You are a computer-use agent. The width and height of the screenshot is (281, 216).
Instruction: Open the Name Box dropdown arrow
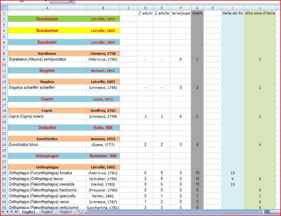(x=46, y=1)
